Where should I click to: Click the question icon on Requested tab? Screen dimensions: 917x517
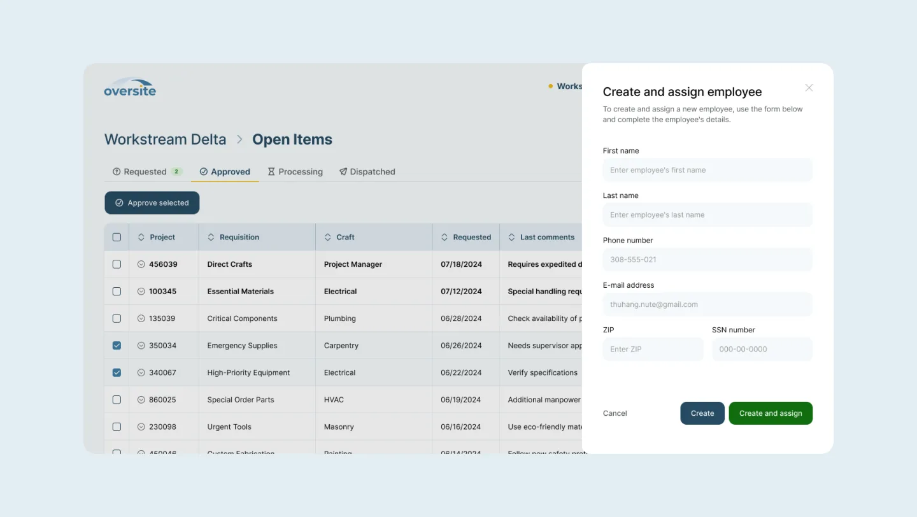(117, 172)
